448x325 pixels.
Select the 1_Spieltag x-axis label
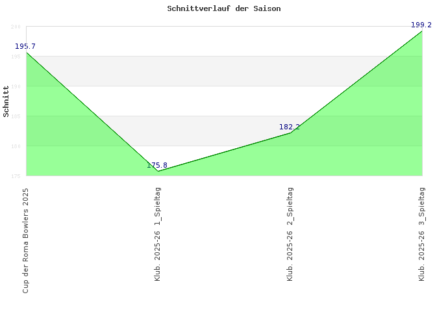tap(158, 234)
